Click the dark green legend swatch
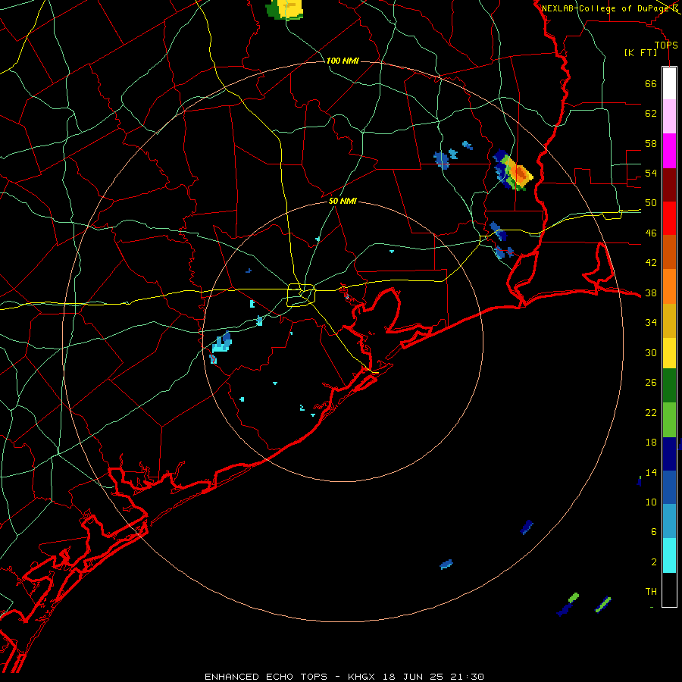This screenshot has width=682, height=682. (669, 386)
